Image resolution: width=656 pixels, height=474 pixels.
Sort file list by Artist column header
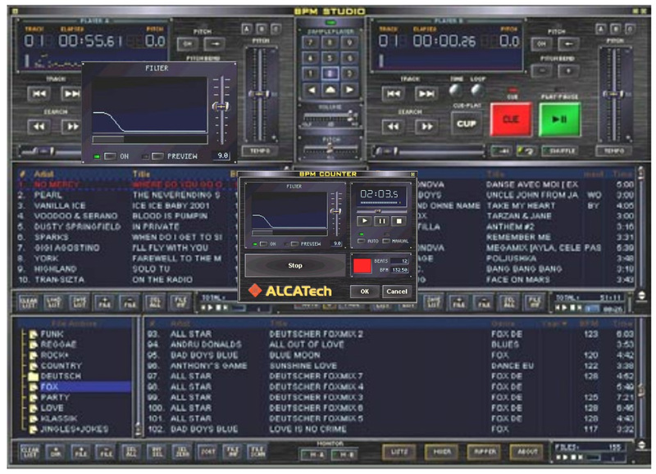tap(180, 323)
